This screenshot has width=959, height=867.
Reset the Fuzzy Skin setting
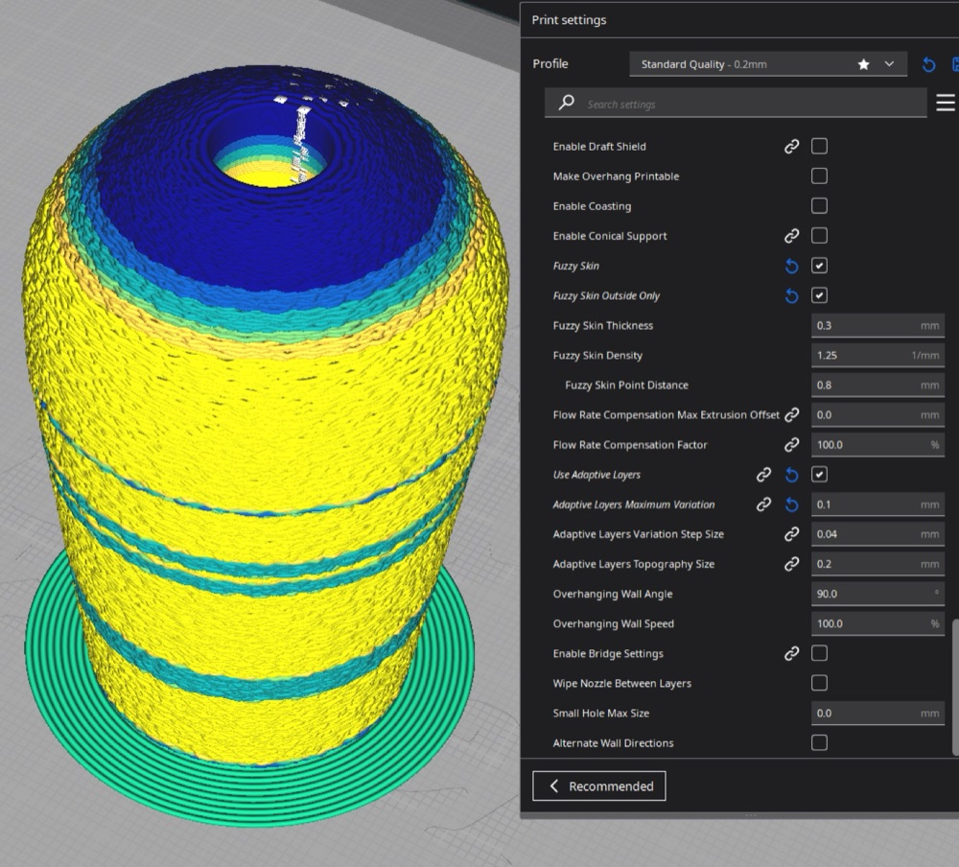(x=791, y=266)
